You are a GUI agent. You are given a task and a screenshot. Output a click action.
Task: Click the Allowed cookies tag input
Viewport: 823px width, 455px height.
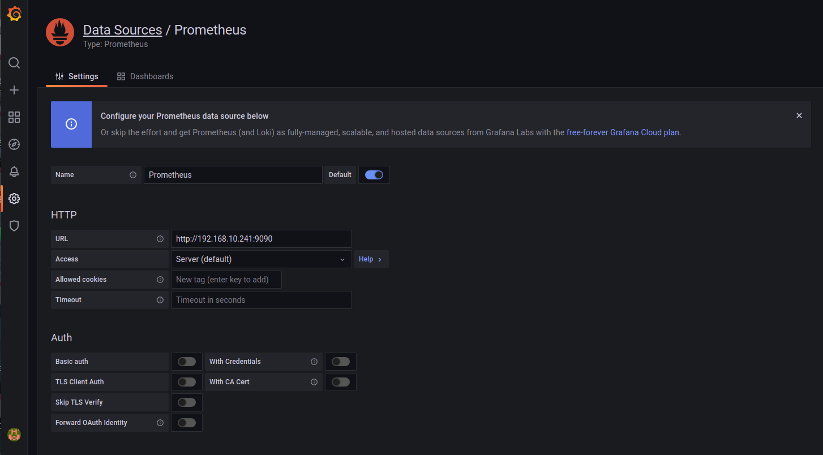226,280
